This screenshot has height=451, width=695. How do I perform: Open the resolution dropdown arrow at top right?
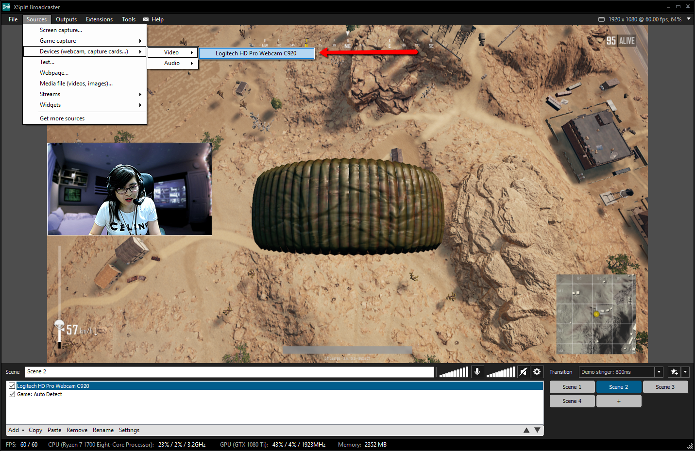click(x=688, y=19)
